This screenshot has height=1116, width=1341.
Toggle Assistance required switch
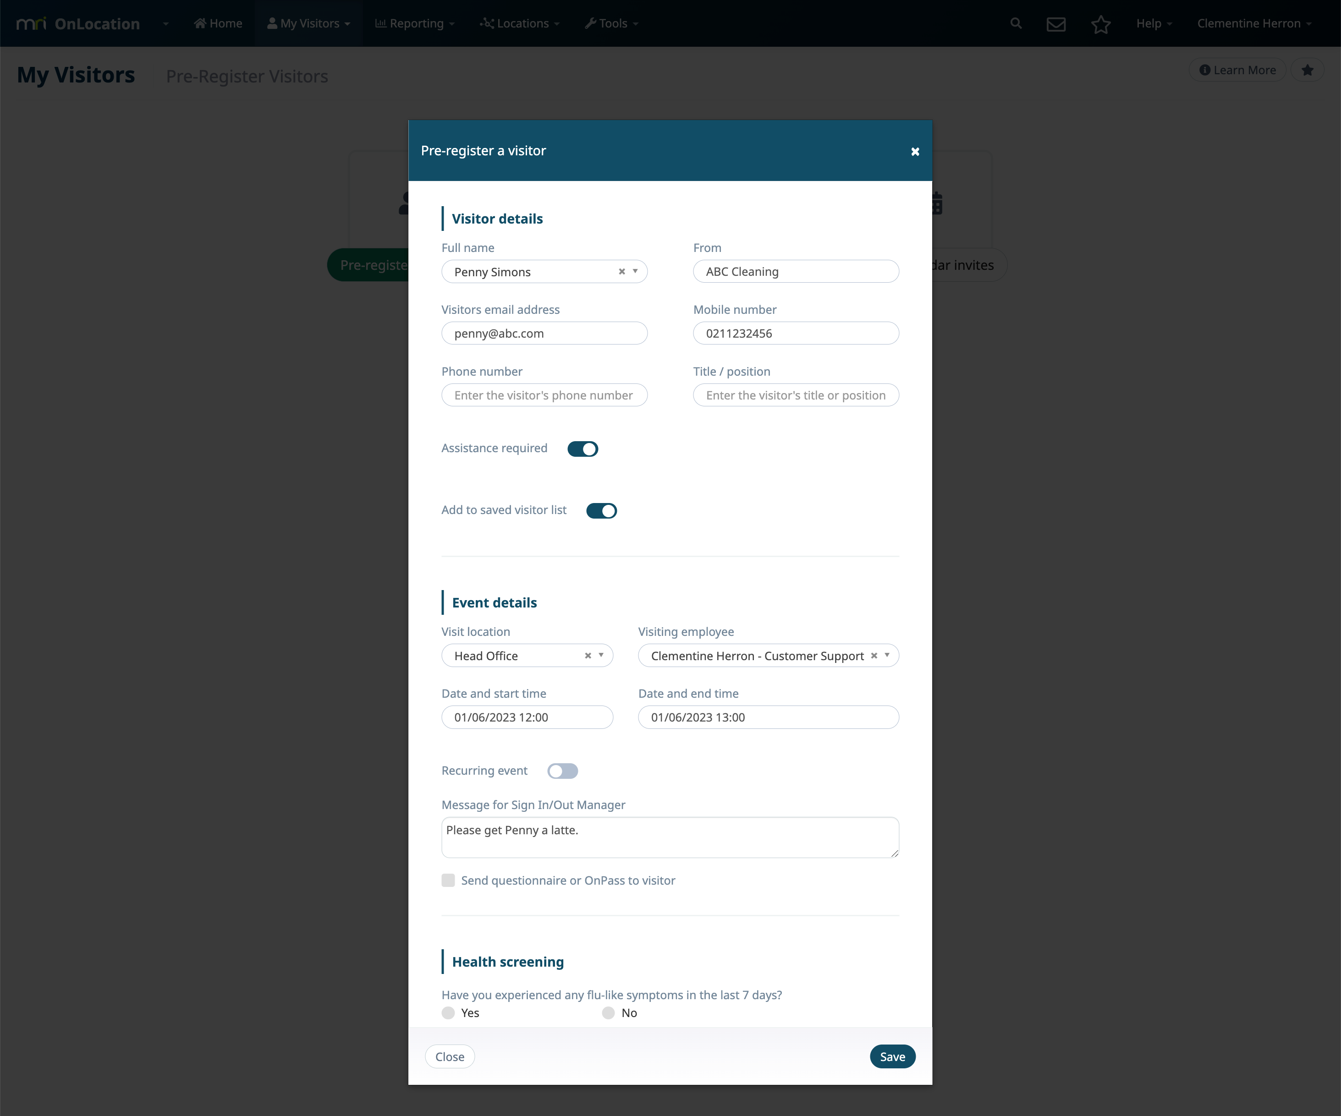pyautogui.click(x=583, y=449)
